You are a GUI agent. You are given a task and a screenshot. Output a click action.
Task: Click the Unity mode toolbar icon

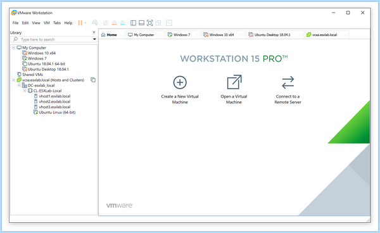[158, 23]
